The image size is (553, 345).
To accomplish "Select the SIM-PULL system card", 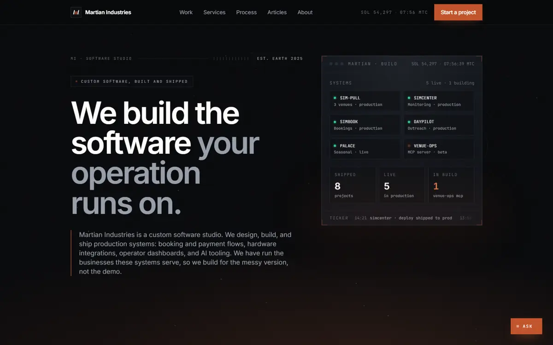I will coord(365,101).
